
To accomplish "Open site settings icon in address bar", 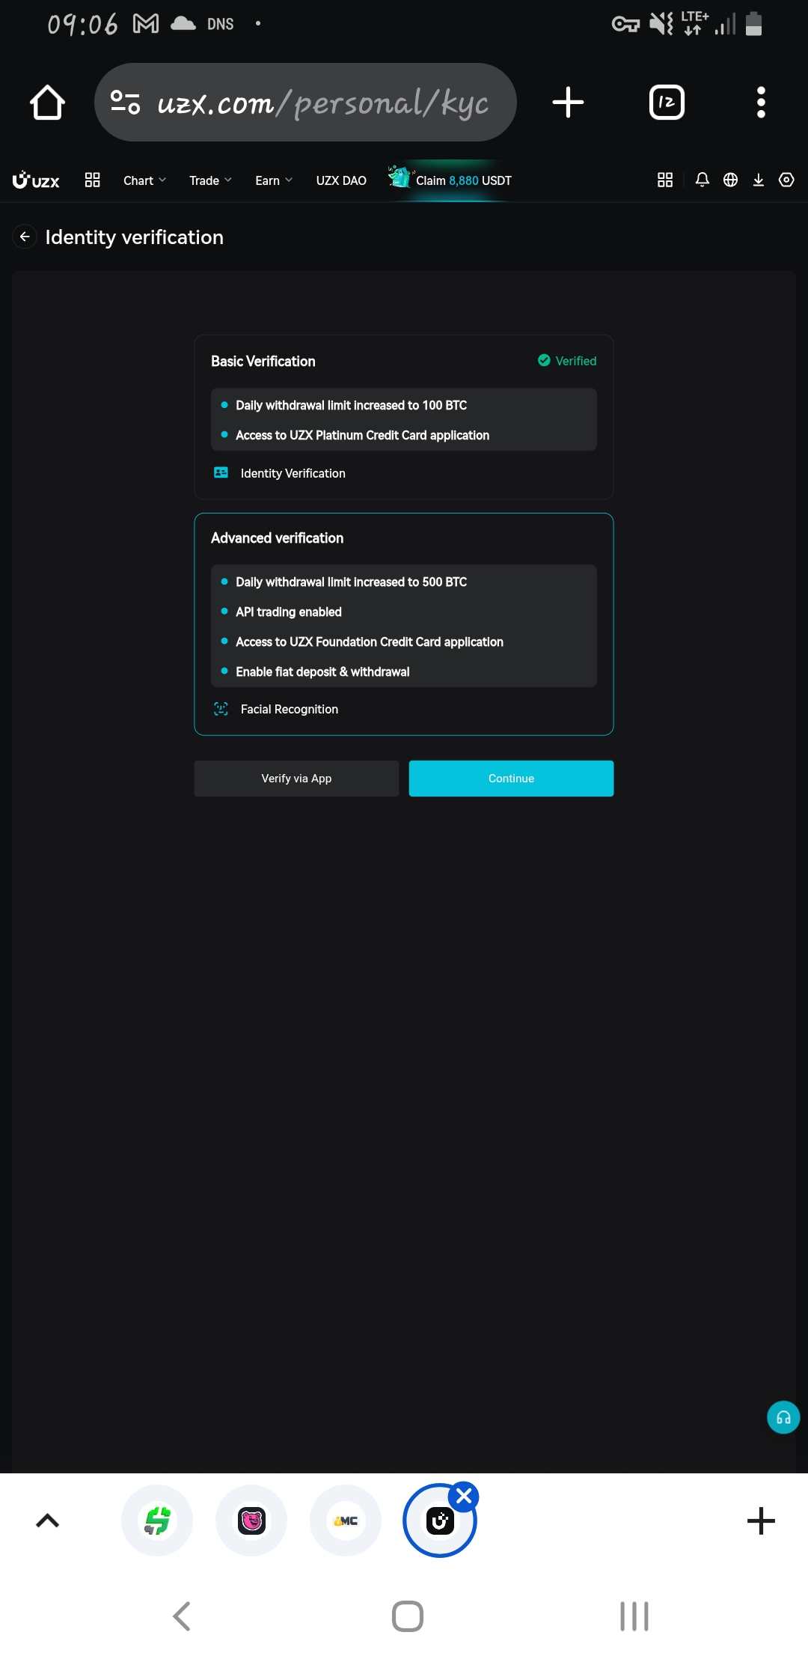I will [x=125, y=102].
